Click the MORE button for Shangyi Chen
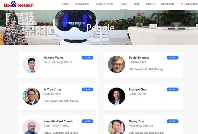The height and width of the screenshot is (134, 198). 173,89
